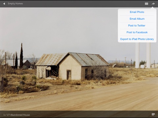Viewport: 158px width, 118px height.
Task: Tap empty middle of bottom caption bar
Action: point(88,114)
